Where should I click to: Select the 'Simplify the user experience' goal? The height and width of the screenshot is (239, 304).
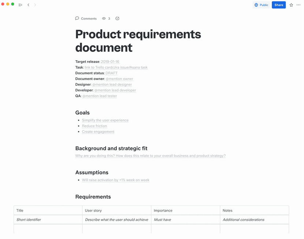[x=105, y=120]
